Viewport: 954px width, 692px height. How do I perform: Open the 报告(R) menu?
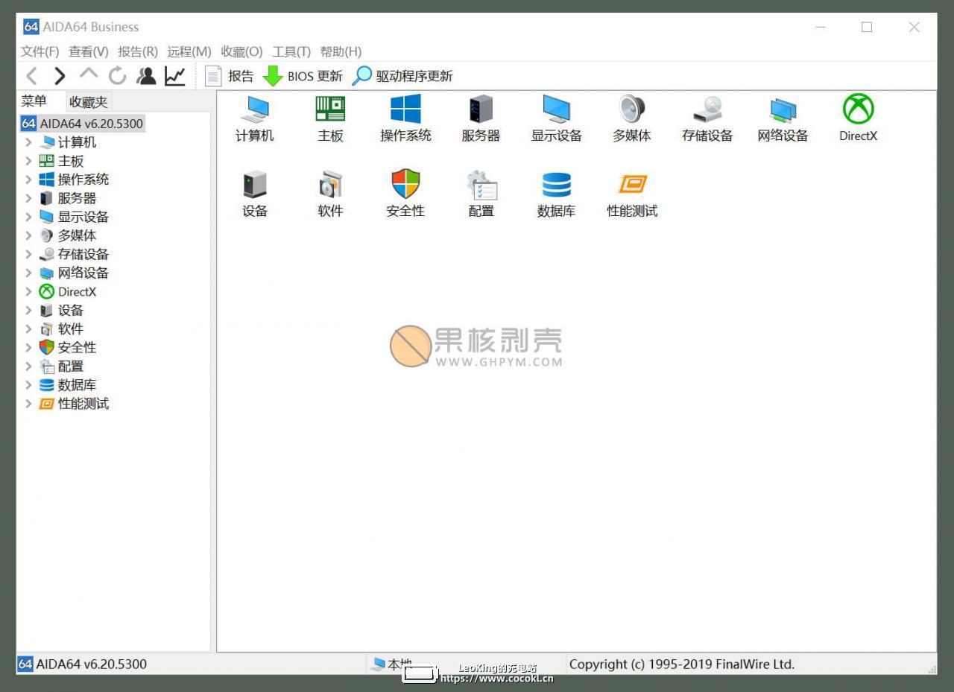(x=138, y=51)
